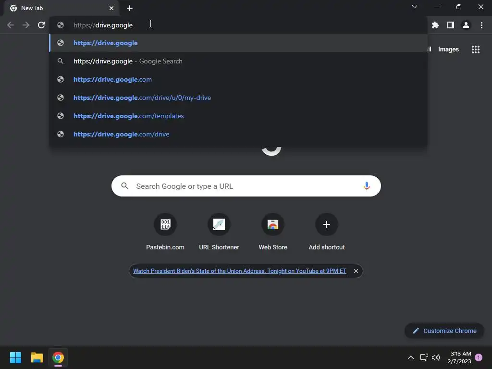Open the URL Shortener shortcut icon
The height and width of the screenshot is (369, 492).
click(219, 224)
